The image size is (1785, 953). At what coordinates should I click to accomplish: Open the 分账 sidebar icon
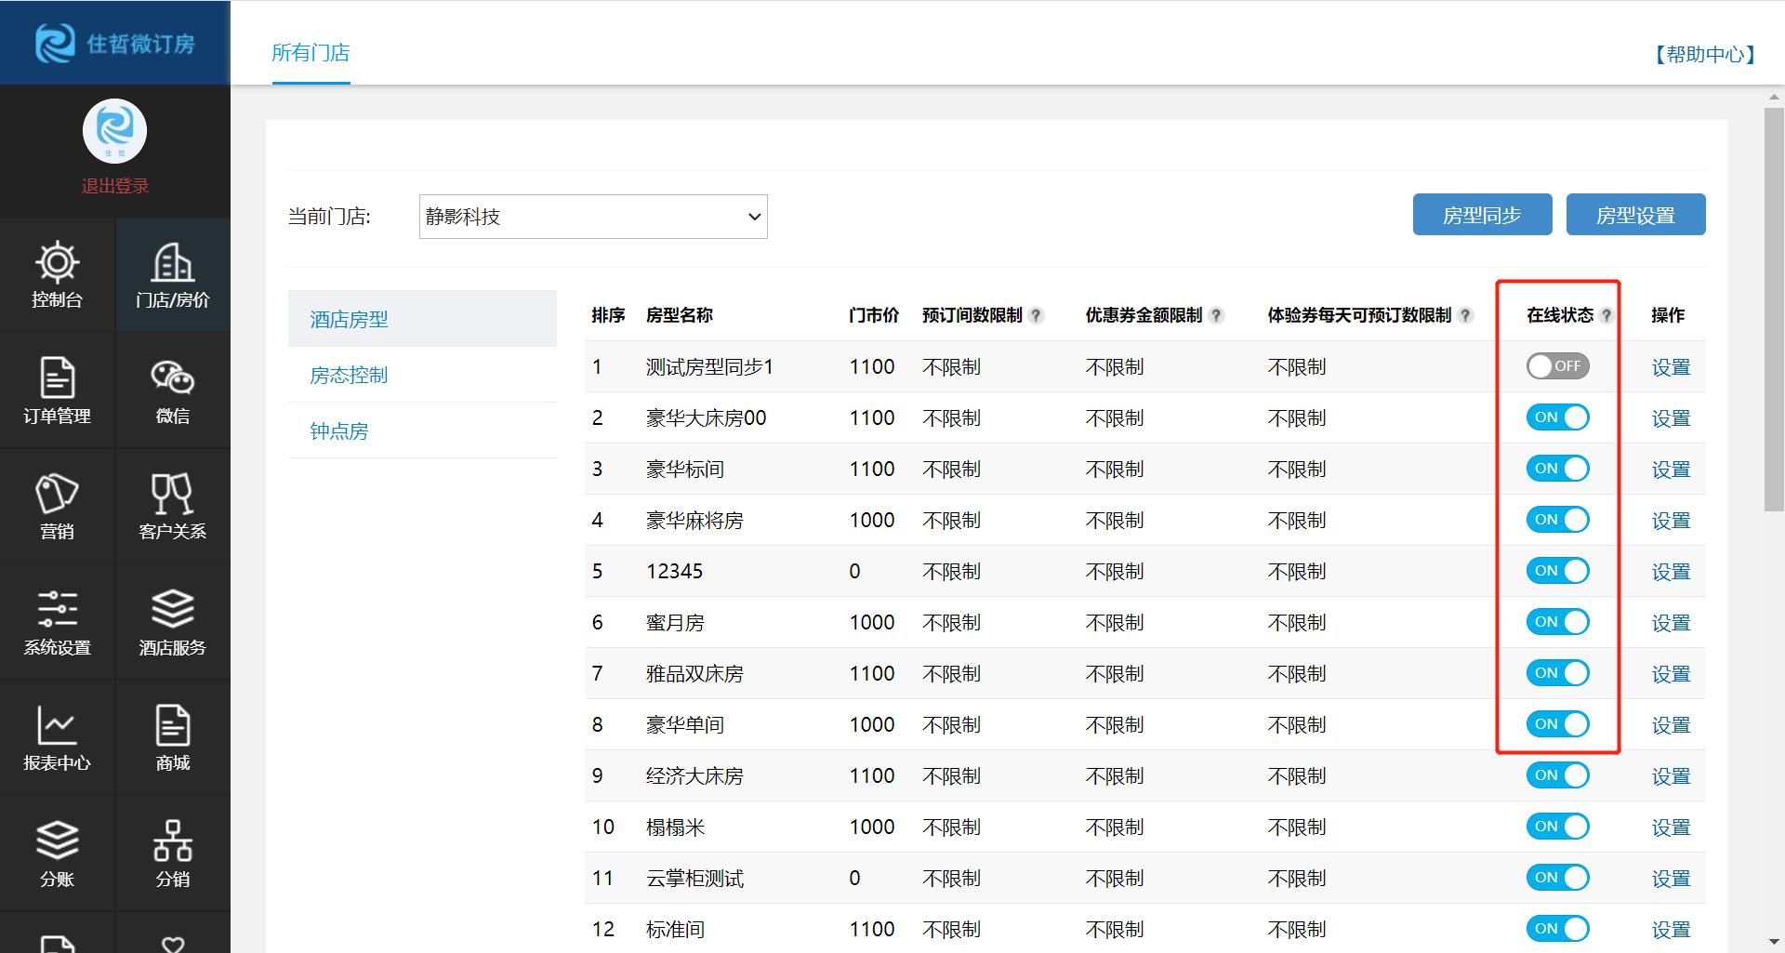click(57, 854)
